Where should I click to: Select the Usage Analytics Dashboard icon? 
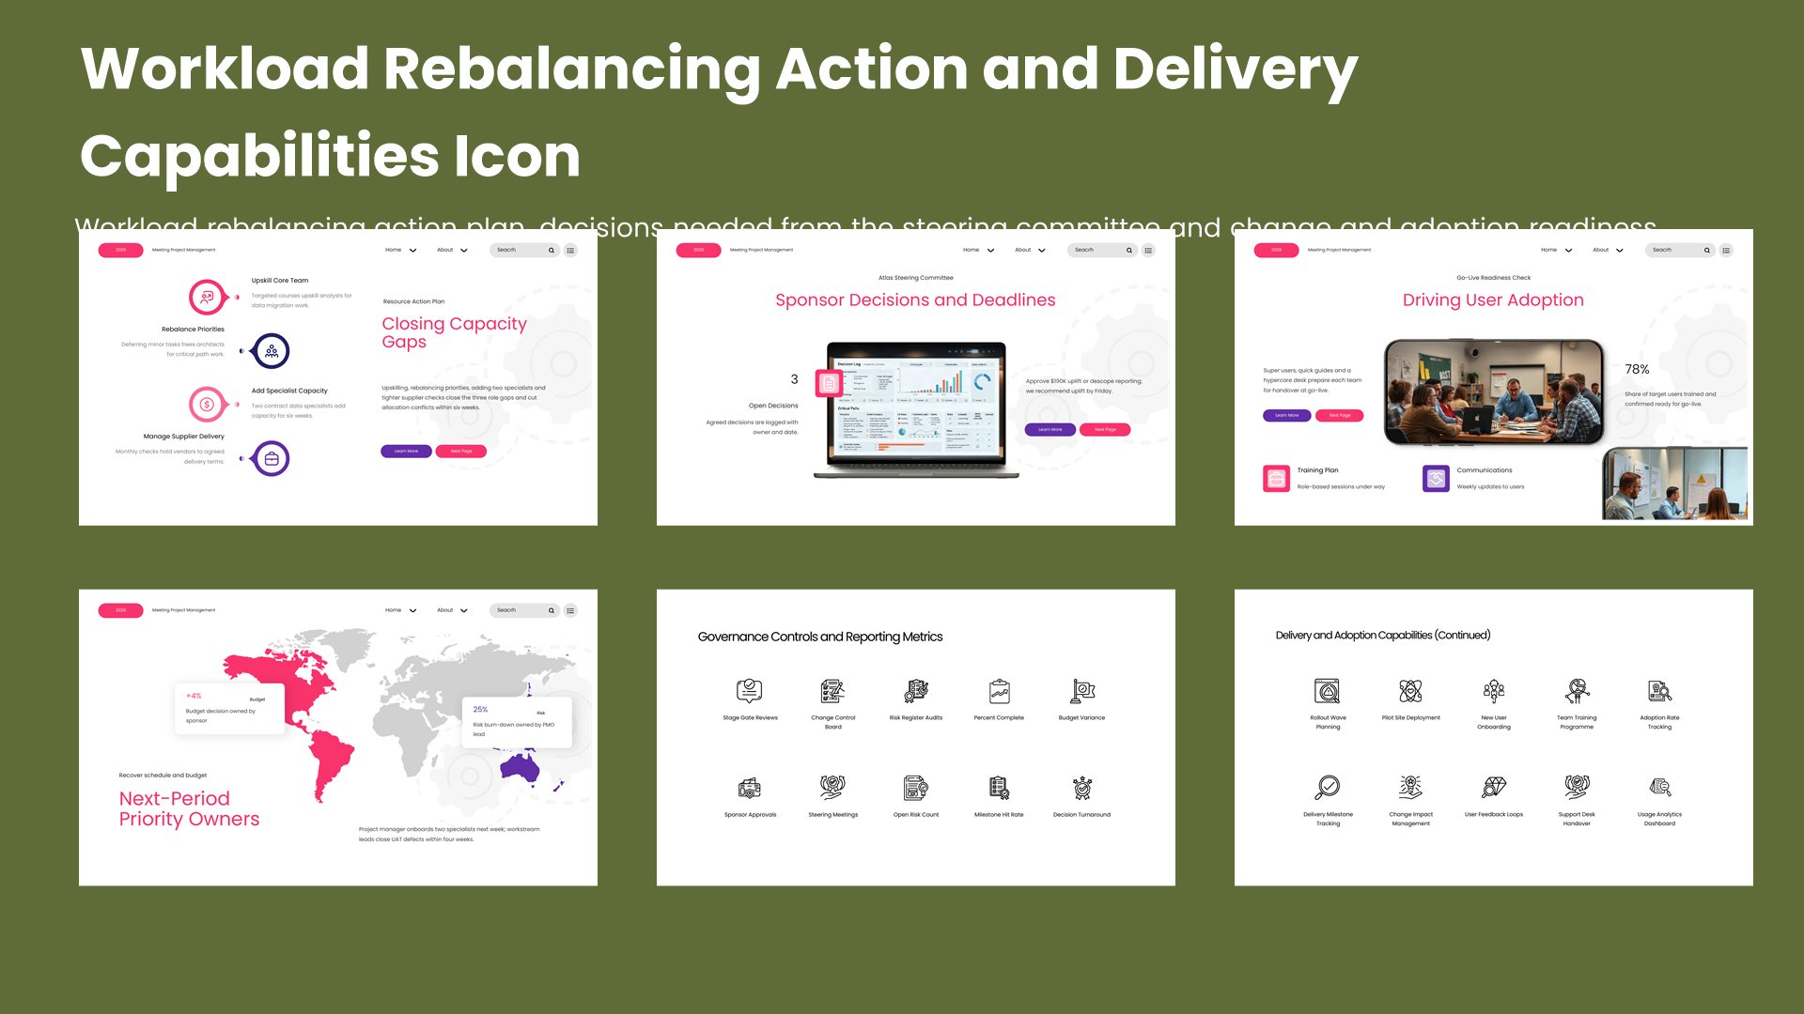click(x=1660, y=788)
